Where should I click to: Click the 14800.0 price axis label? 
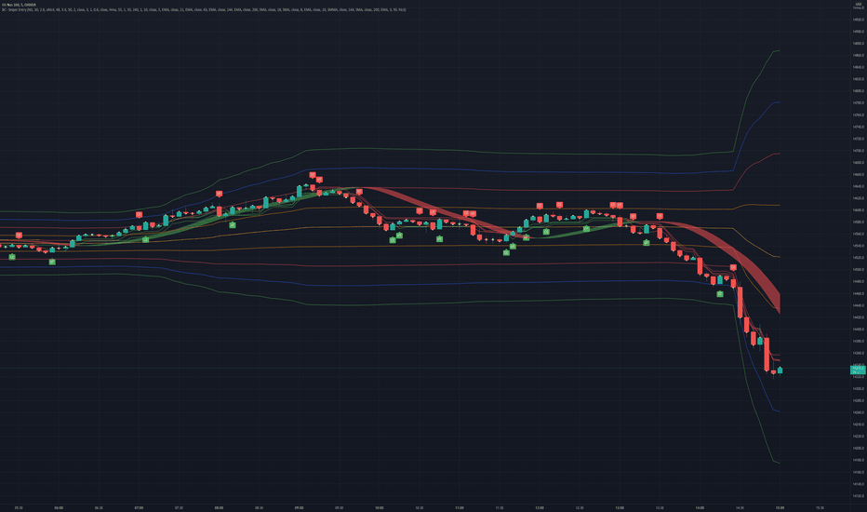858,91
